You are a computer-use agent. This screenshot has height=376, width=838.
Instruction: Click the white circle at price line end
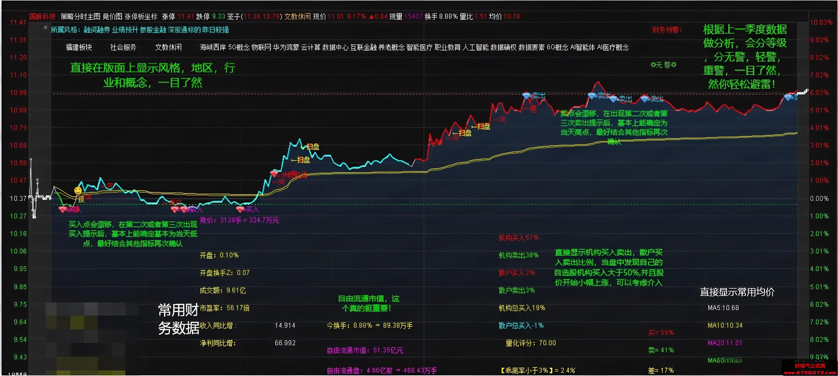[x=807, y=91]
